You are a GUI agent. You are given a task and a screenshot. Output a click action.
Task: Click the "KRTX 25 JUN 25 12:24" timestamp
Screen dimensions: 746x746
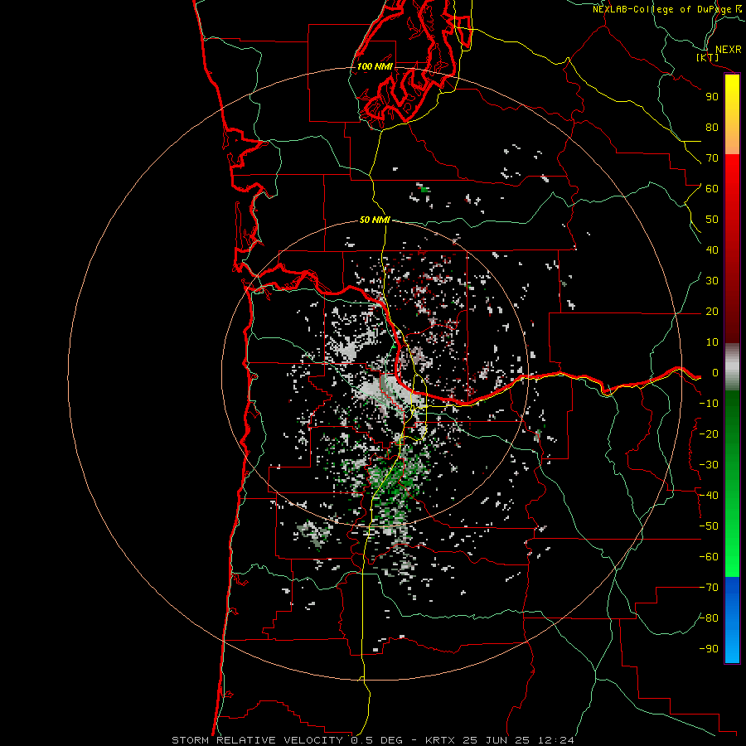tap(500, 740)
